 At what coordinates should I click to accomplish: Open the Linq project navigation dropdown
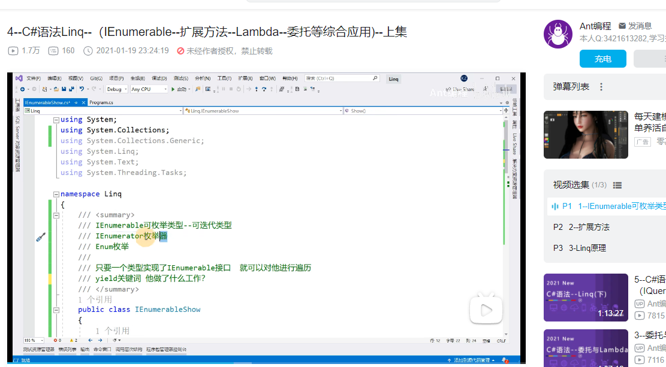point(103,111)
